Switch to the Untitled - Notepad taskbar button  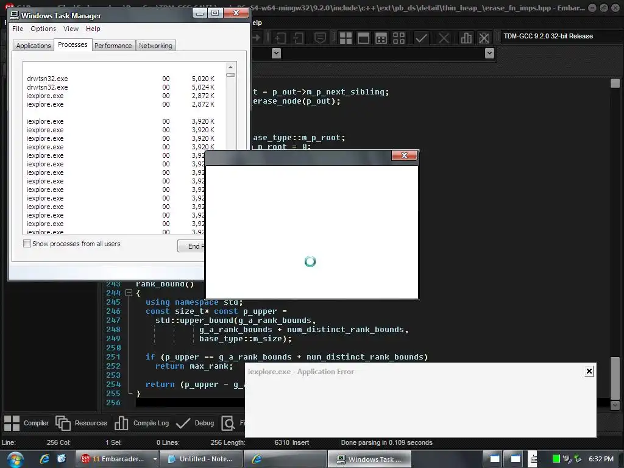tap(201, 459)
